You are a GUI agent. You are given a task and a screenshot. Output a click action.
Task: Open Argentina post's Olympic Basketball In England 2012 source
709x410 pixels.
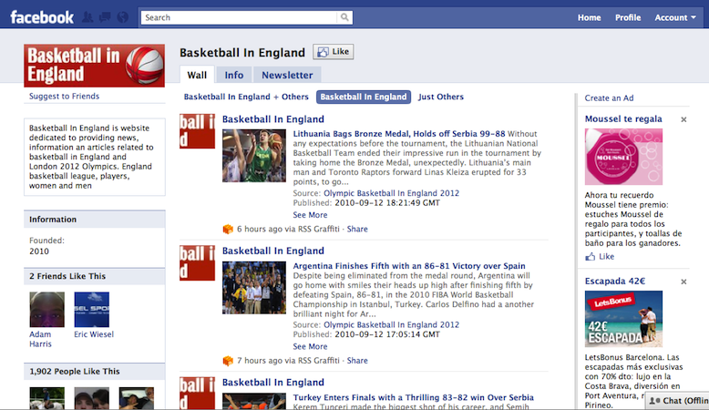[x=391, y=324]
